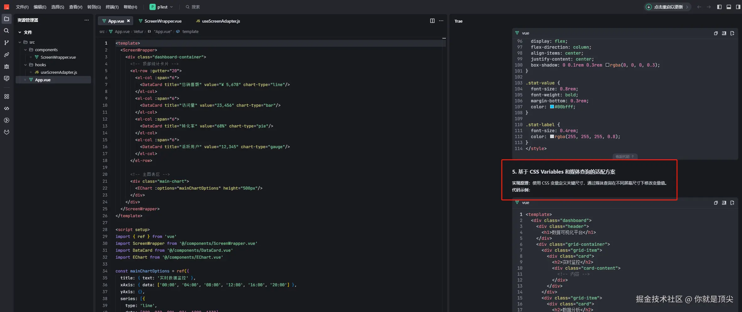The image size is (742, 312).
Task: Open the Search view in activity bar
Action: pyautogui.click(x=6, y=31)
